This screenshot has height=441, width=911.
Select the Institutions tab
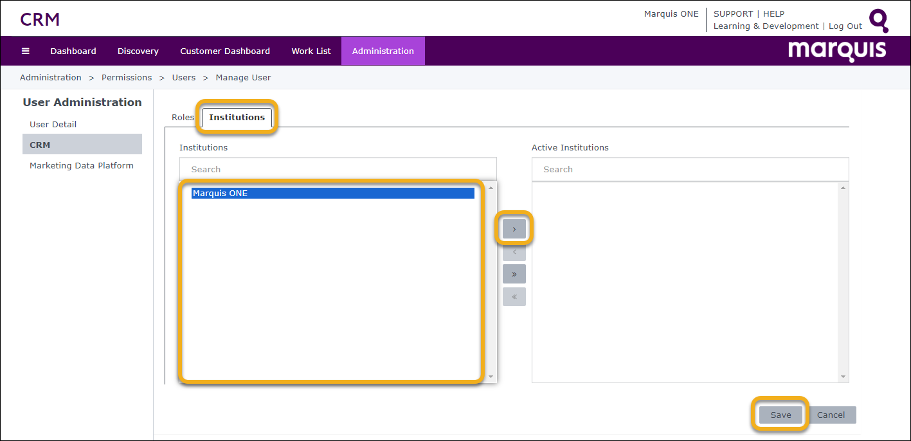237,117
